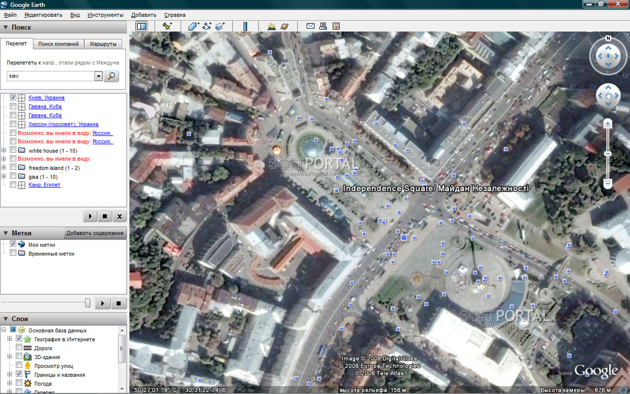Zoom out with the bottom minus button

pyautogui.click(x=608, y=184)
